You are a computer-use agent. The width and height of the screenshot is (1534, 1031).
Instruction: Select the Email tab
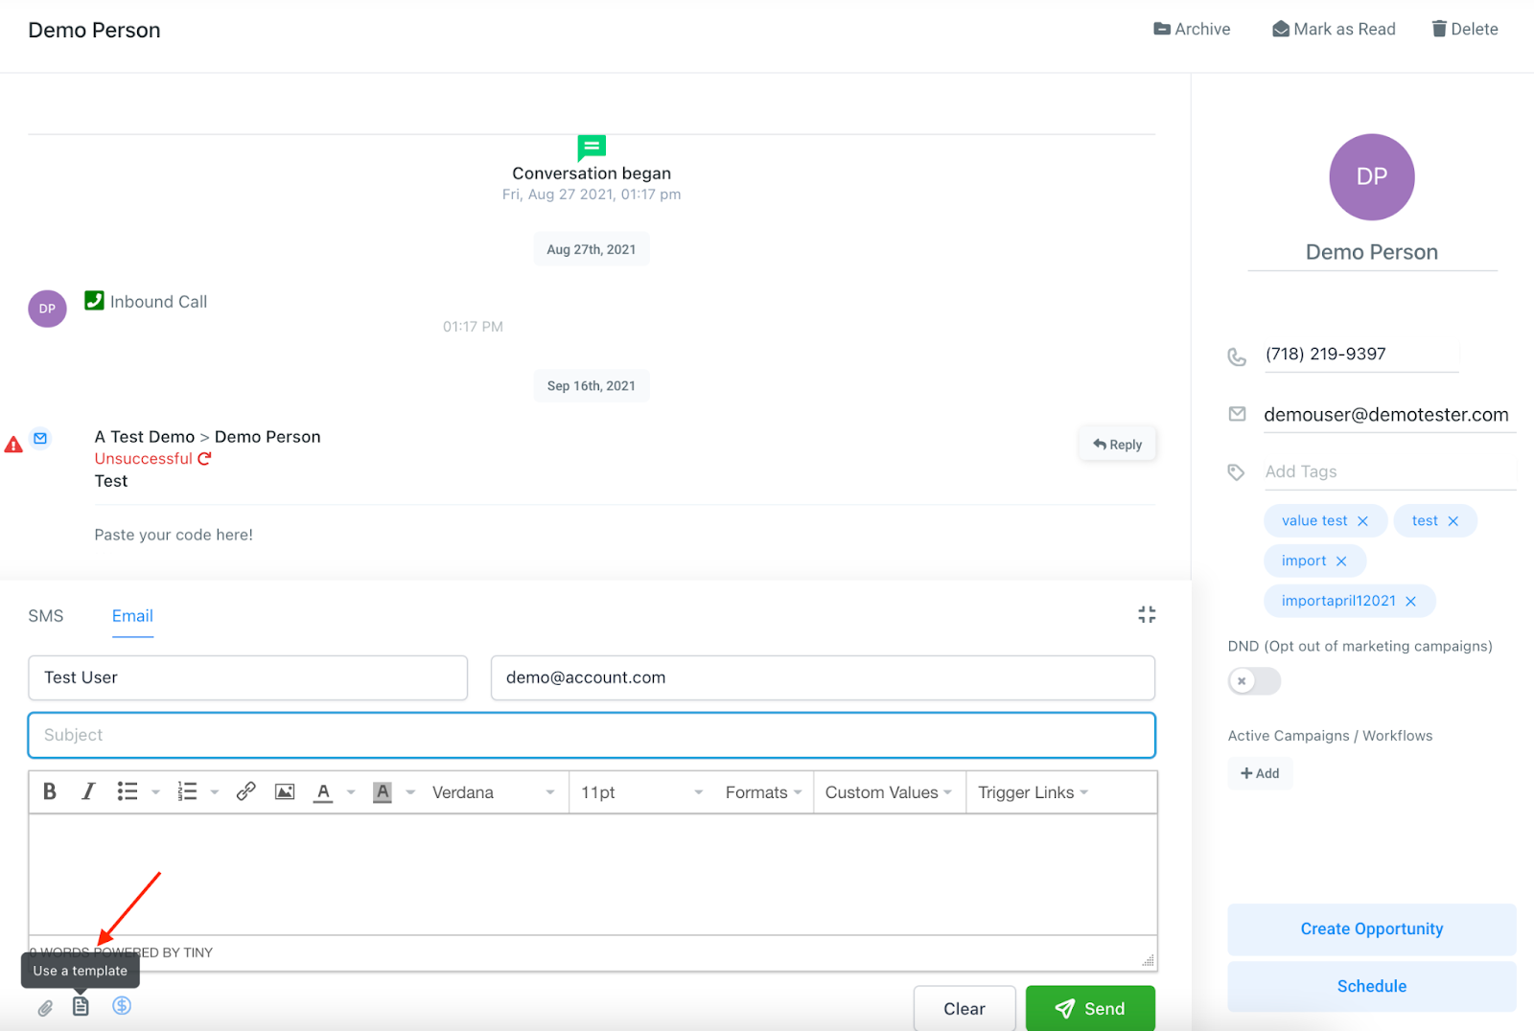pos(132,616)
